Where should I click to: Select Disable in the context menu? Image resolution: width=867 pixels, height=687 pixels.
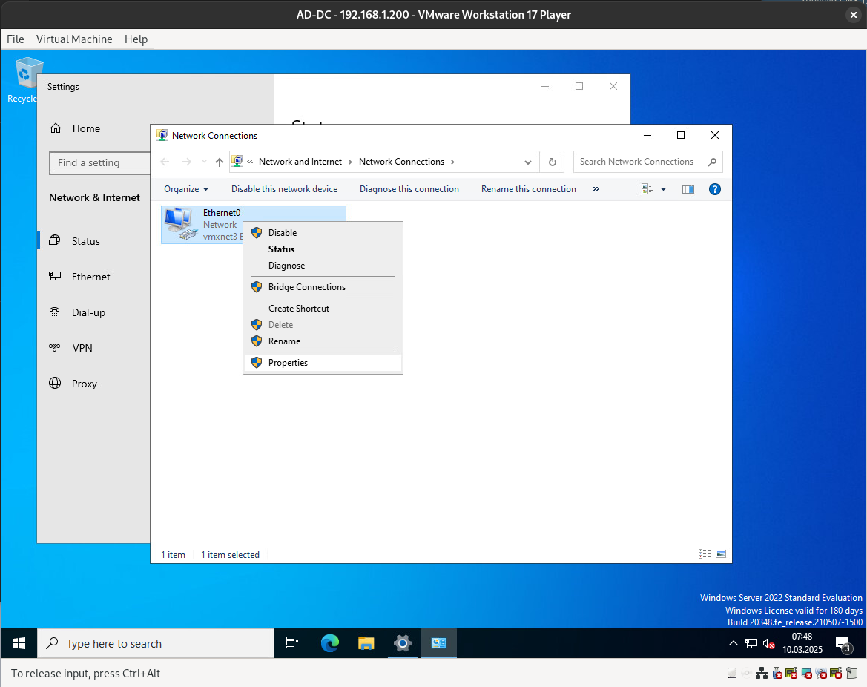tap(282, 233)
